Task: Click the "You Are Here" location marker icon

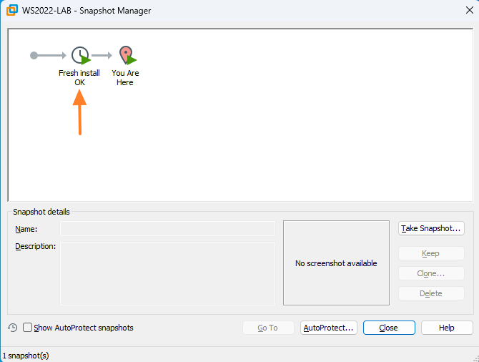Action: click(x=126, y=55)
